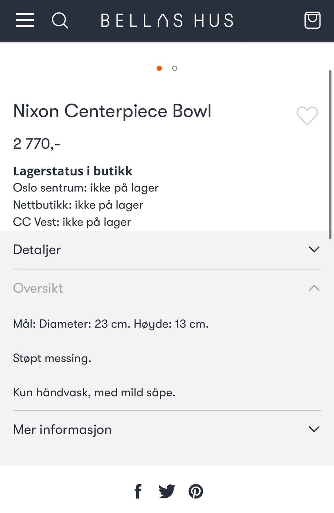Click the Detaljer section label
The height and width of the screenshot is (513, 334).
point(37,250)
